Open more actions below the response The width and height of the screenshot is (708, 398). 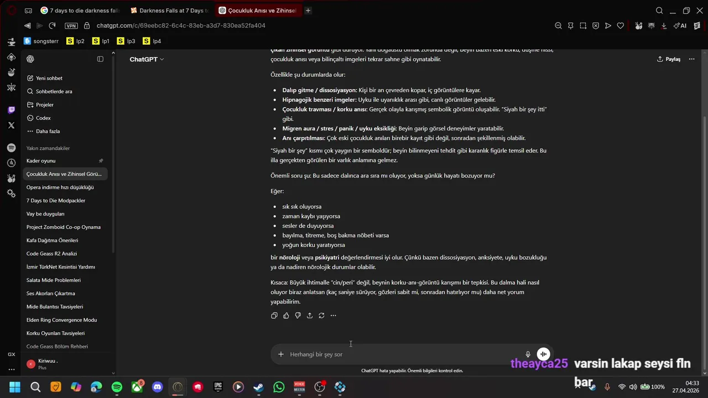pos(333,316)
